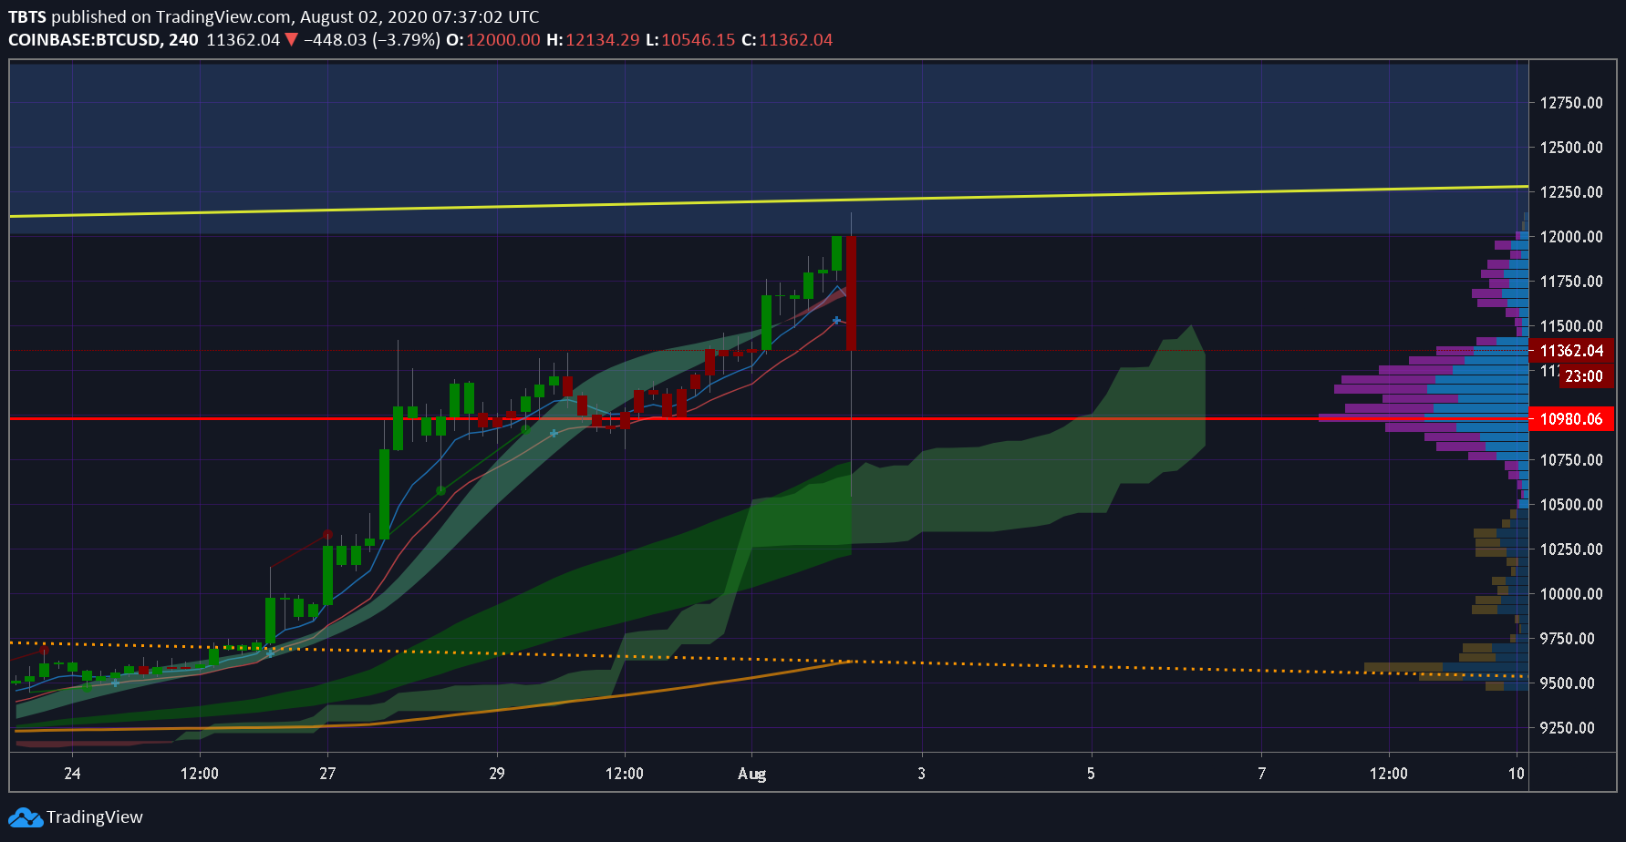This screenshot has width=1626, height=842.
Task: Click the 7 date label on time axis
Action: point(1261,774)
